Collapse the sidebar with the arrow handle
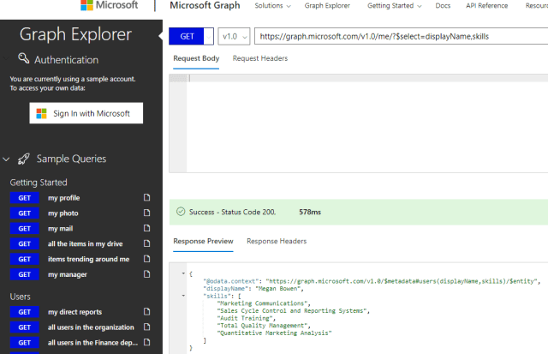This screenshot has height=354, width=548. point(161,36)
